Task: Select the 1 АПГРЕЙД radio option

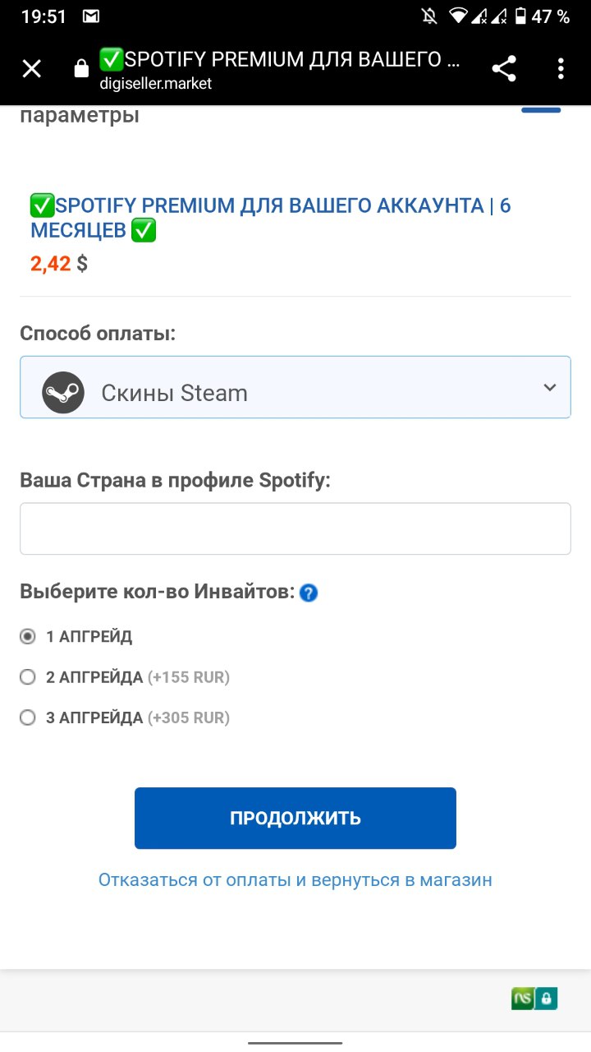Action: [x=28, y=636]
